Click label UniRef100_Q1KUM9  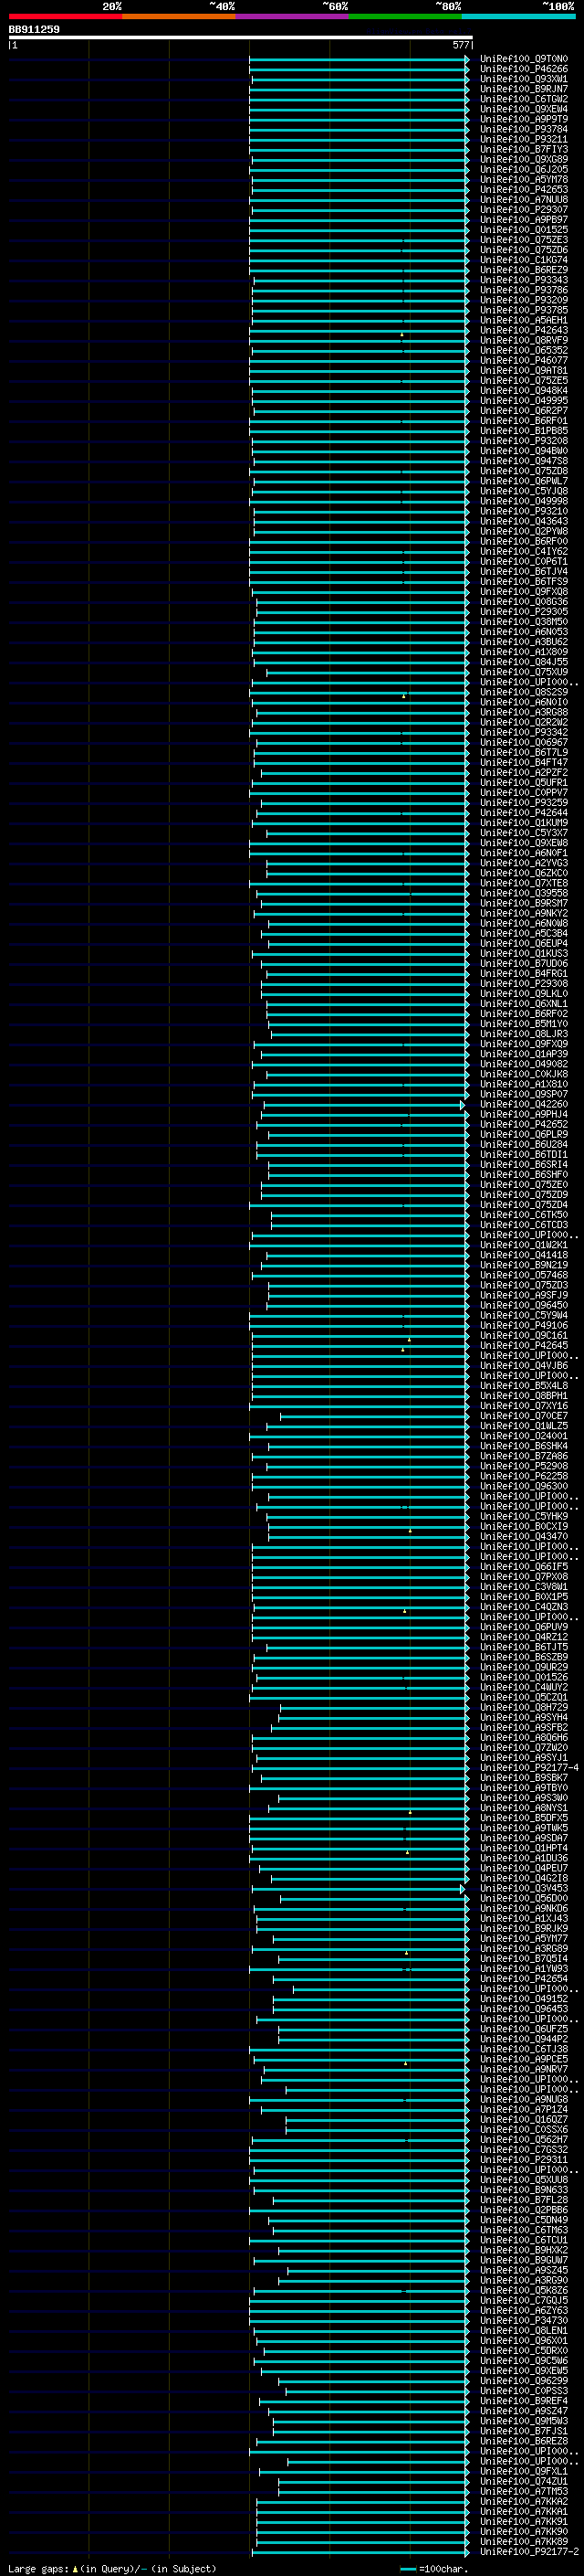524,822
